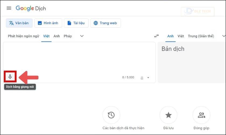Choose the Trang web translation mode
The width and height of the screenshot is (226, 135).
[106, 23]
